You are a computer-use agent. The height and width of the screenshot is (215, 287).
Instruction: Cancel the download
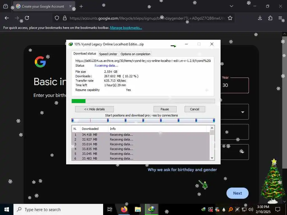(x=195, y=109)
